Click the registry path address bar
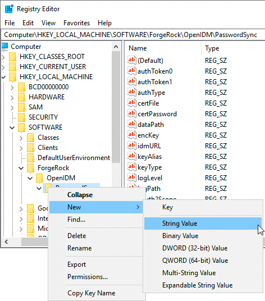This screenshot has height=301, width=265. [x=133, y=35]
